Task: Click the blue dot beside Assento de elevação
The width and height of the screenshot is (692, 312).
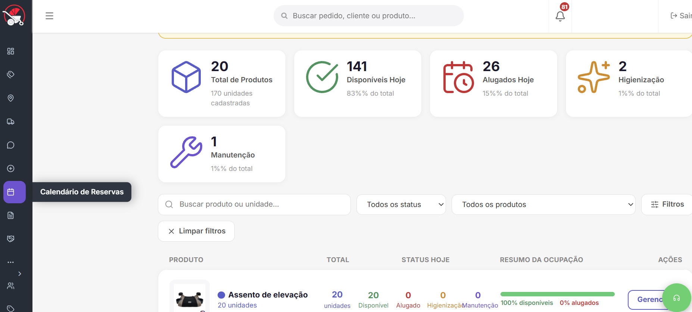Action: [x=221, y=295]
